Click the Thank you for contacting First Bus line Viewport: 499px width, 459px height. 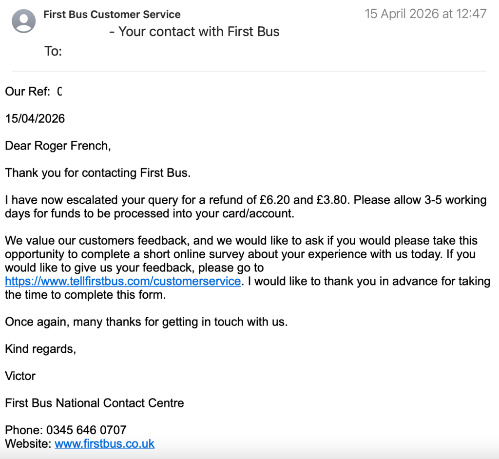click(97, 173)
